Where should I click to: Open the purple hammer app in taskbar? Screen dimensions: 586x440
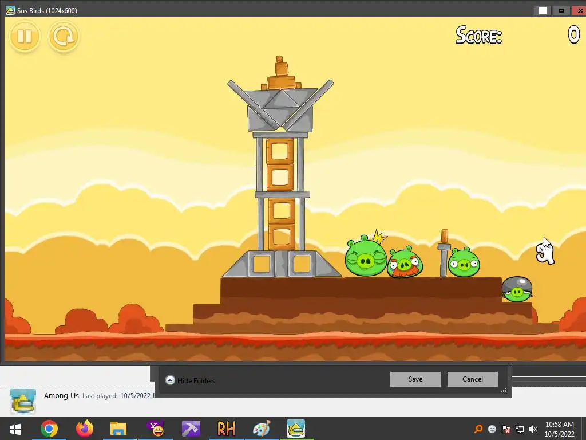[x=191, y=429]
